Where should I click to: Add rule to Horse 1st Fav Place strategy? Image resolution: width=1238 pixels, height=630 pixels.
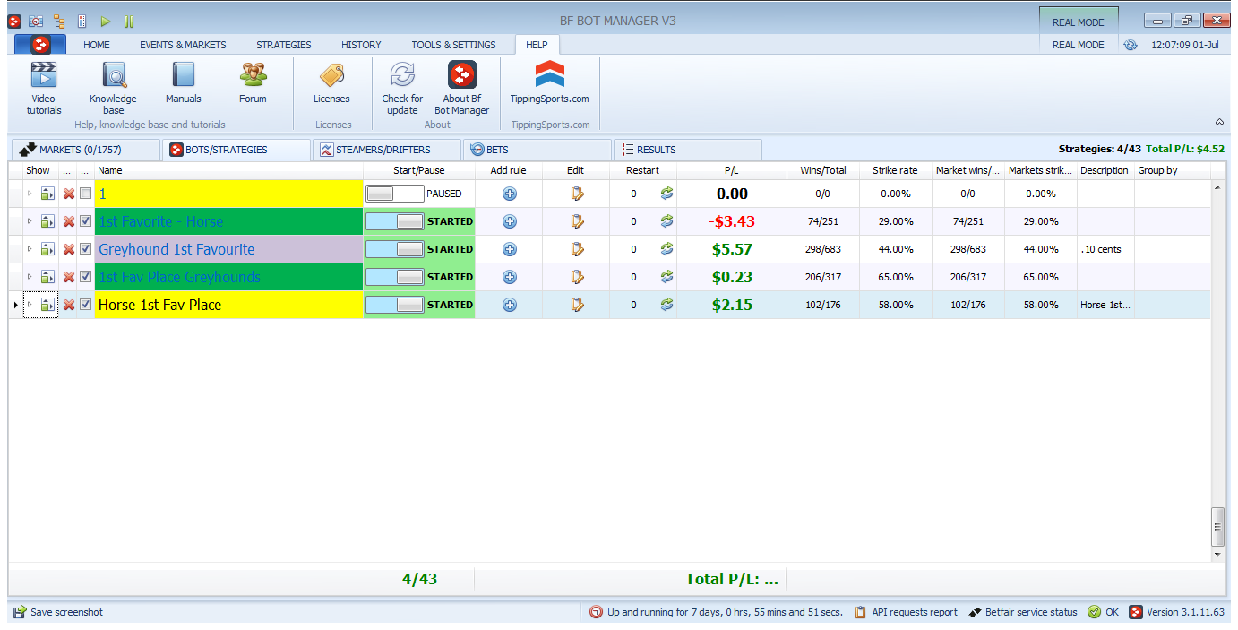tap(510, 305)
